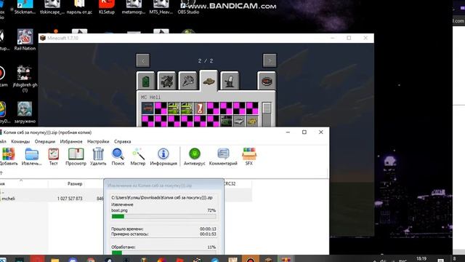The image size is (465, 262).
Task: Click the extraction path text in the dialog
Action: pos(162,197)
